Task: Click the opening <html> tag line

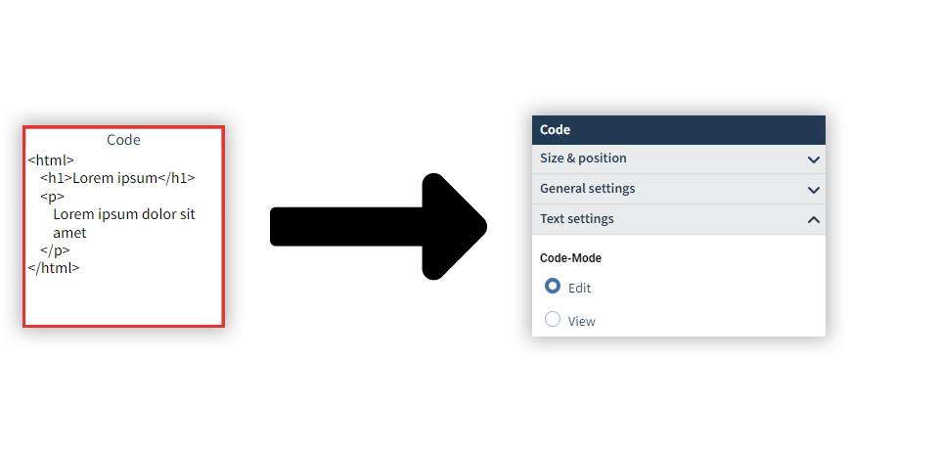Action: [x=51, y=159]
